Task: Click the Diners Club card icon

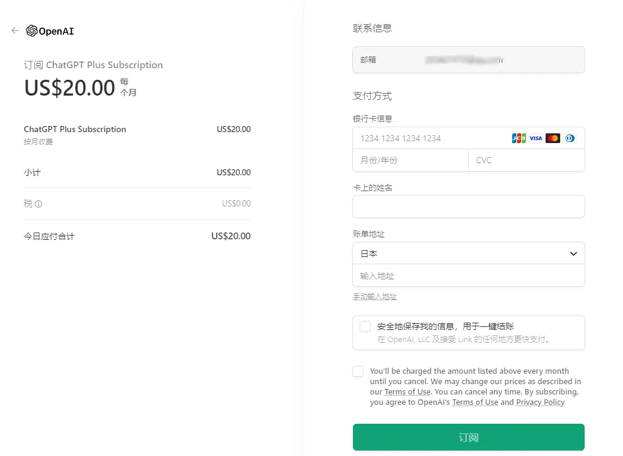Action: [x=570, y=138]
